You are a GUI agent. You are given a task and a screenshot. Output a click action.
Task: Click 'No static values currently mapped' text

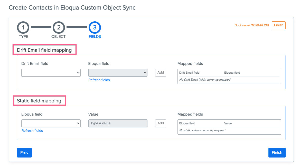tap(202, 130)
